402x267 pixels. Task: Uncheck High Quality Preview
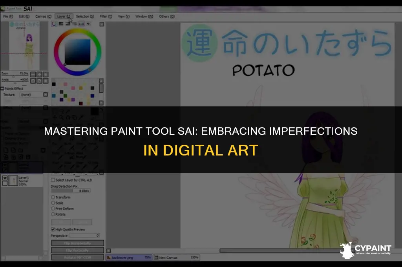[x=53, y=229]
